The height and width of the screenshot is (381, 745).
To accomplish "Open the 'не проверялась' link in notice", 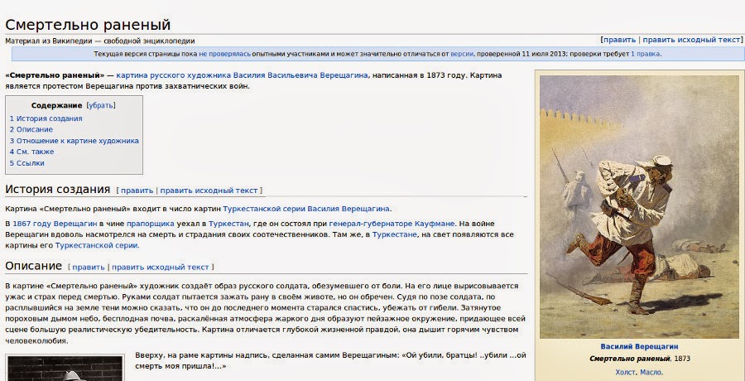I will click(x=224, y=54).
